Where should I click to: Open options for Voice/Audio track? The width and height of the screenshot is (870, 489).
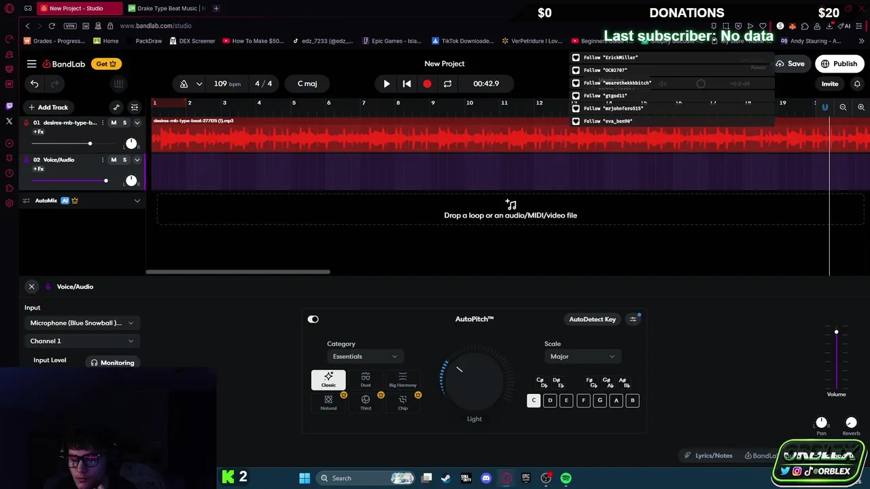(x=103, y=160)
